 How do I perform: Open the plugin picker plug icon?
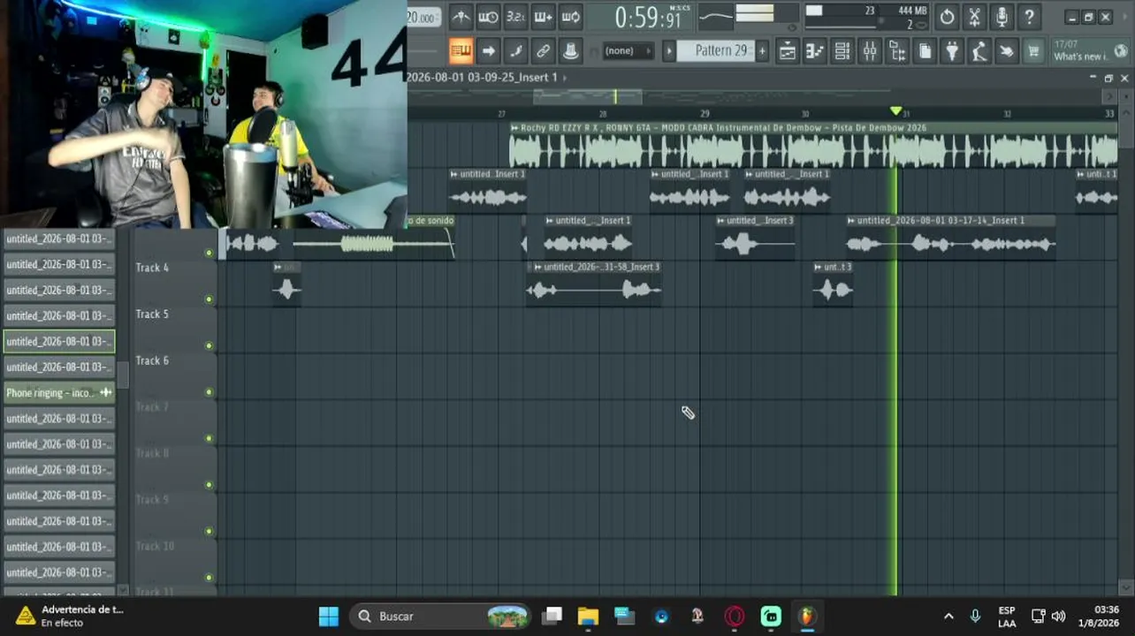pyautogui.click(x=952, y=51)
